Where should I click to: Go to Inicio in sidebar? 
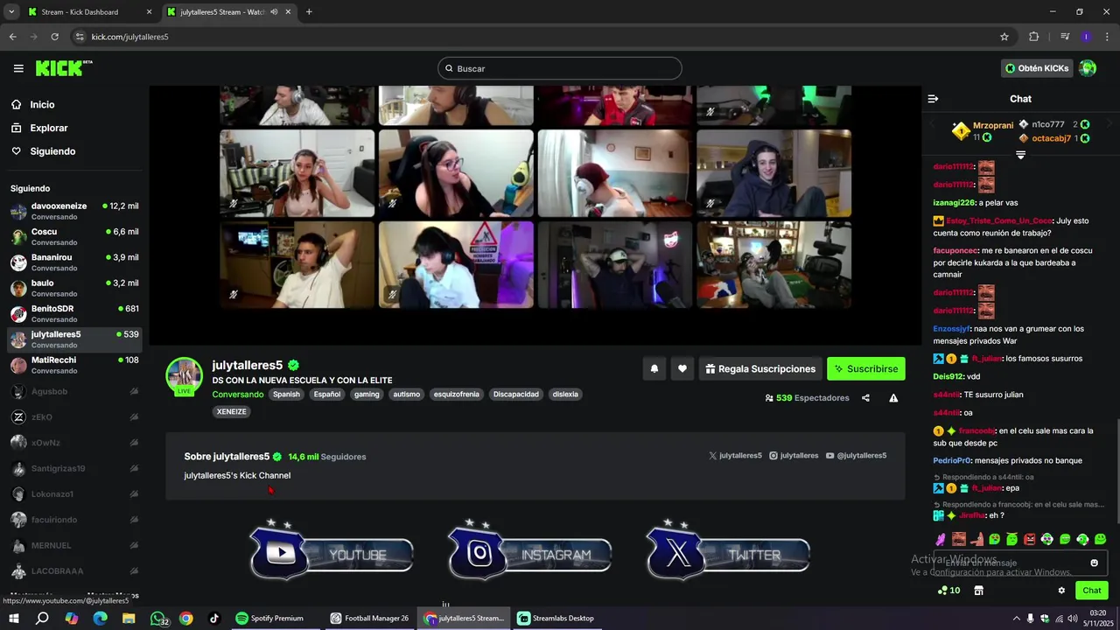pyautogui.click(x=42, y=104)
